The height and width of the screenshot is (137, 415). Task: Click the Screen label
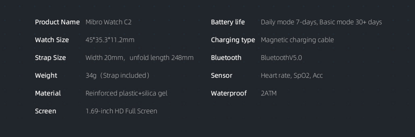click(x=46, y=111)
